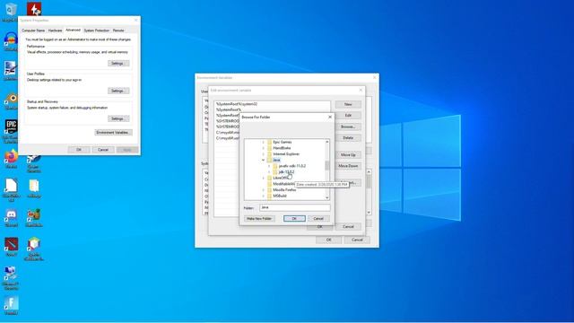This screenshot has width=574, height=323.
Task: Open Startup and Recovery Settings button
Action: click(x=118, y=118)
